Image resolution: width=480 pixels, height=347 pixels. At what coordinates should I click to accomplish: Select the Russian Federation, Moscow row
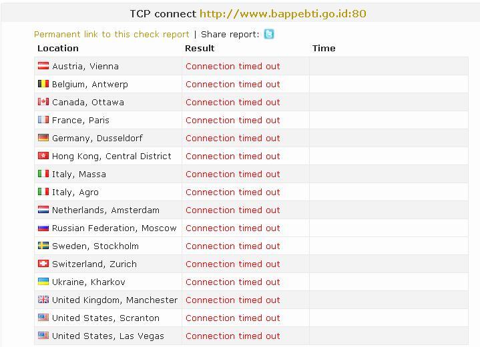coord(251,228)
